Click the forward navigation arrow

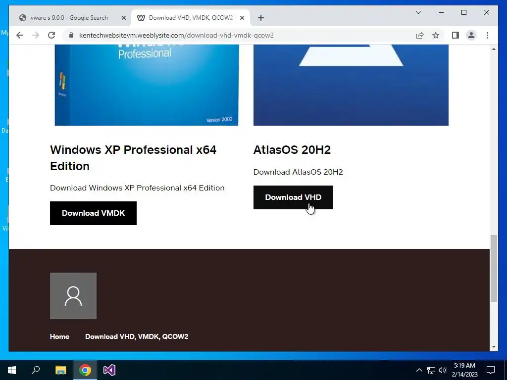tap(36, 35)
